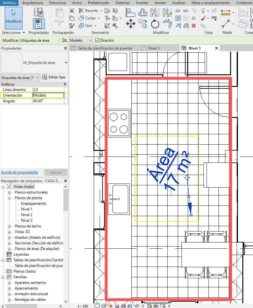Expand the Planos de techo node

tap(9, 226)
